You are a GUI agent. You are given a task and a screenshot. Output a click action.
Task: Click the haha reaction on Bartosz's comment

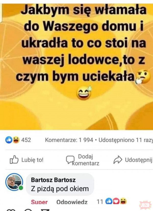coord(123,201)
